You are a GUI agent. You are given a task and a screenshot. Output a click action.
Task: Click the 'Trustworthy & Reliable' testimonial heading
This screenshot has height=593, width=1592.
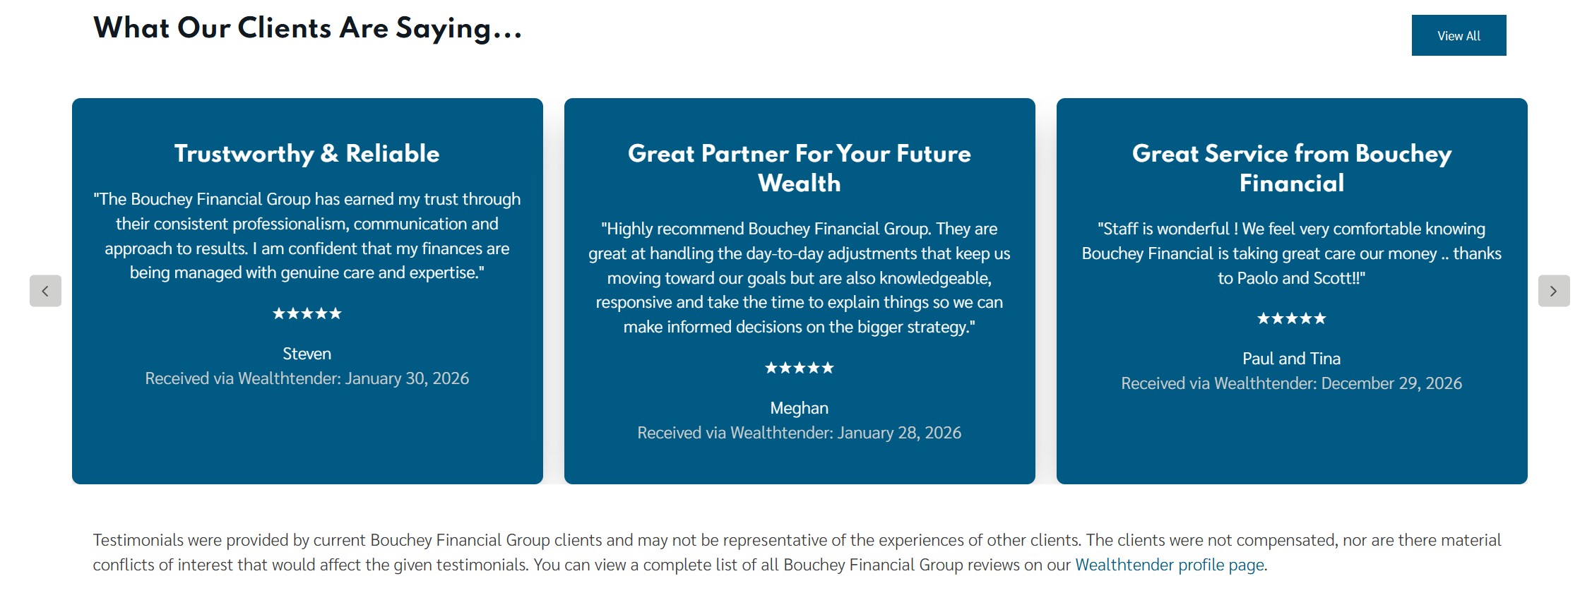click(307, 153)
